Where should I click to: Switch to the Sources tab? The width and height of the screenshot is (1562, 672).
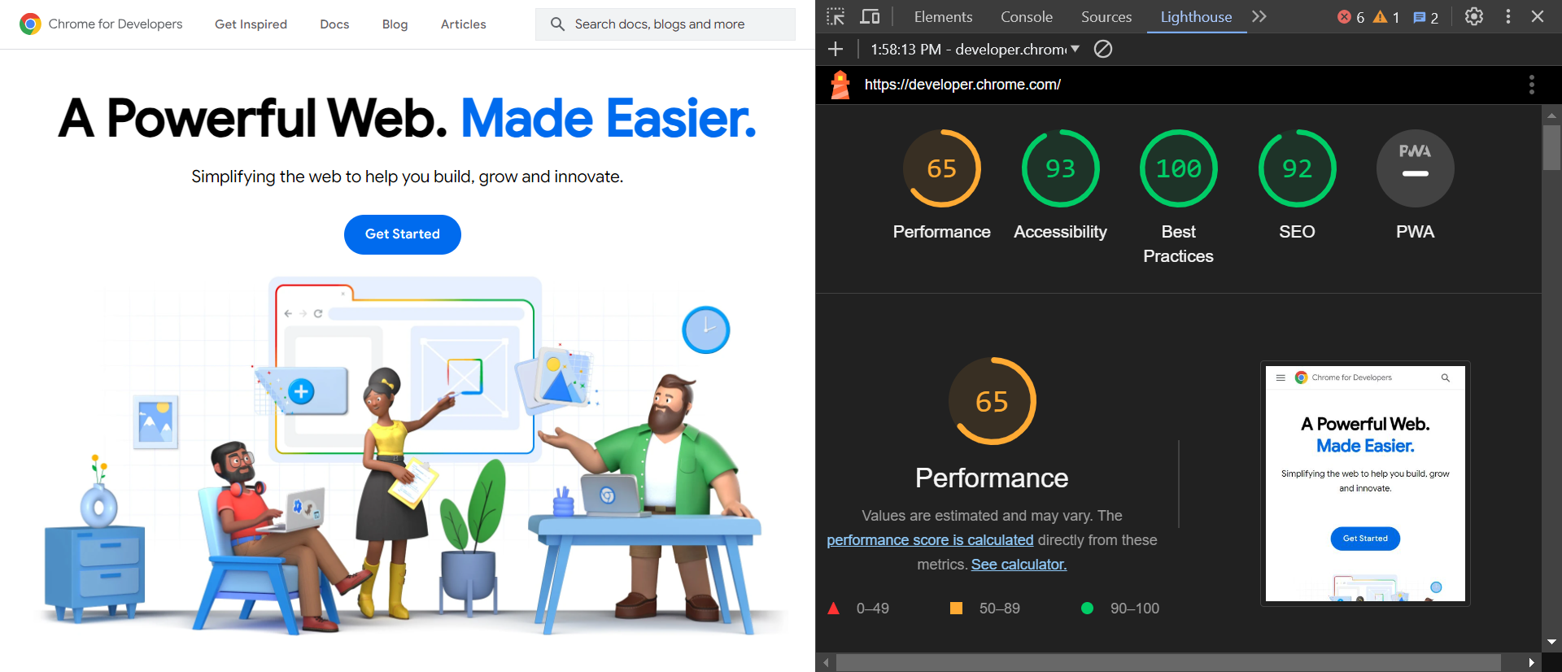pos(1106,17)
